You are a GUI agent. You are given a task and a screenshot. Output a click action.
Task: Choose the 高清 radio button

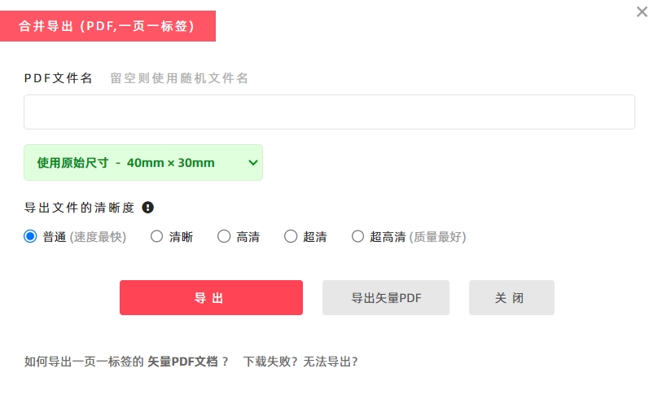[x=224, y=236]
